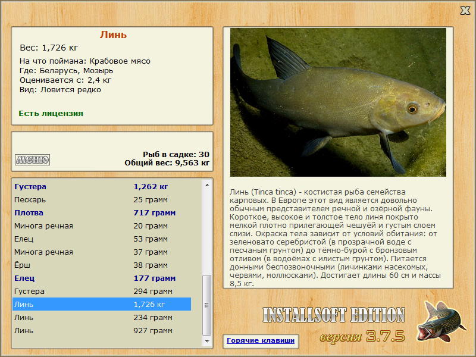476x357 pixels.
Task: Close the window with the X icon
Action: tap(465, 11)
